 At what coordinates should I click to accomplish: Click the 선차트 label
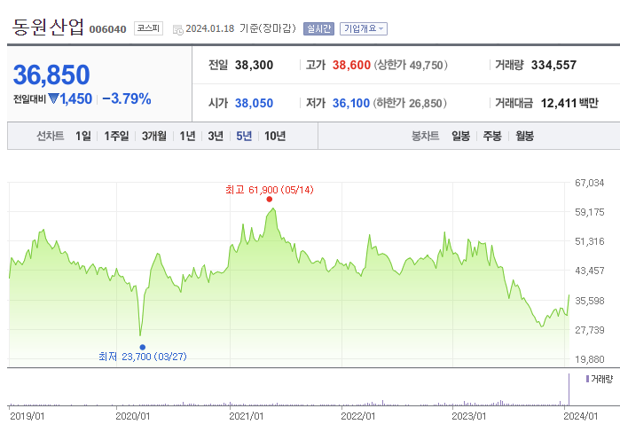(x=51, y=136)
